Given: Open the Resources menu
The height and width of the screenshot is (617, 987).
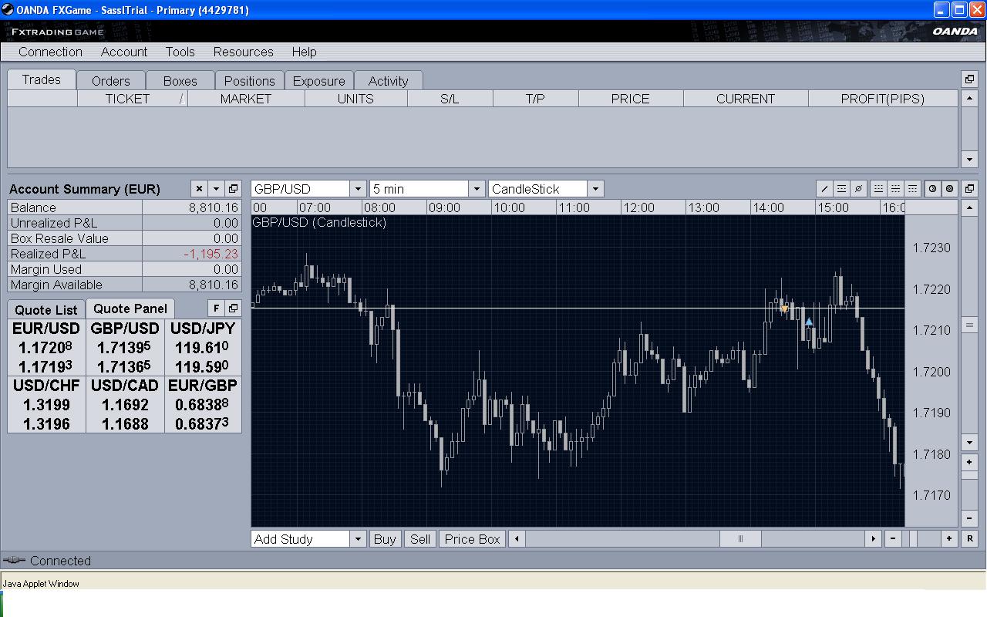Looking at the screenshot, I should pos(244,52).
